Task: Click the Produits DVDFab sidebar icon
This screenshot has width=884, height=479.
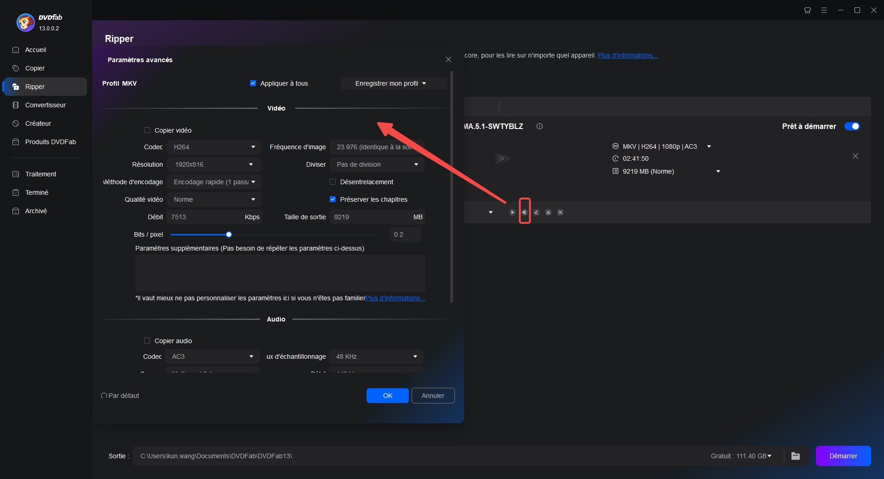Action: pos(16,142)
